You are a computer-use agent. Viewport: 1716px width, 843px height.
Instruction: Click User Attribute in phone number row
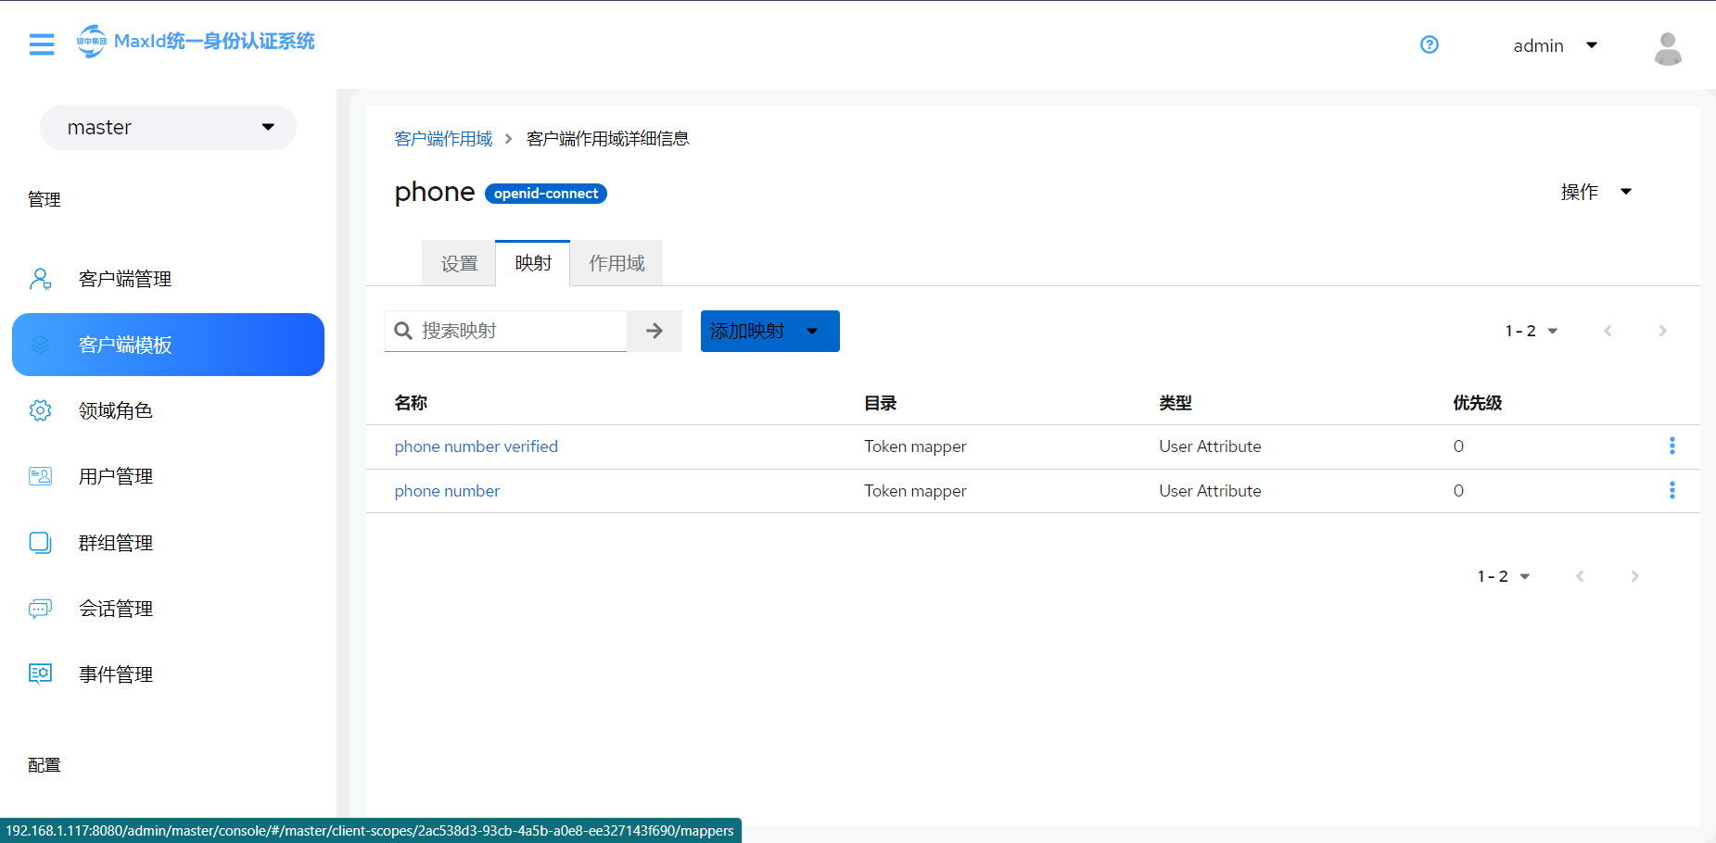point(1210,491)
